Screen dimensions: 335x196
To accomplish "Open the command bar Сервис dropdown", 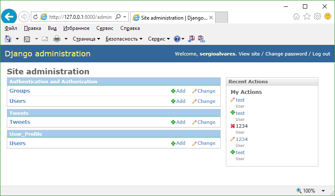I will coord(159,39).
